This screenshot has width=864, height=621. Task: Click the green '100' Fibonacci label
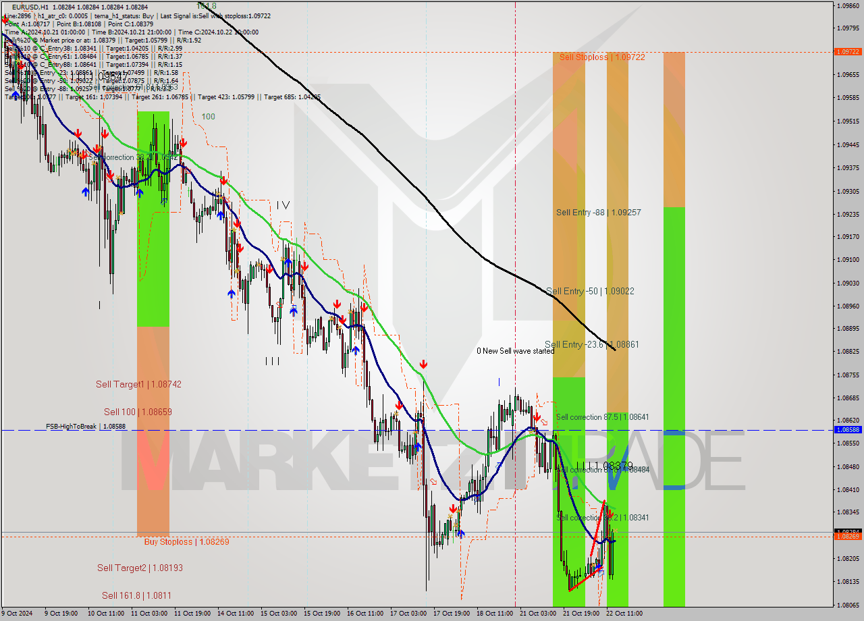pyautogui.click(x=209, y=117)
